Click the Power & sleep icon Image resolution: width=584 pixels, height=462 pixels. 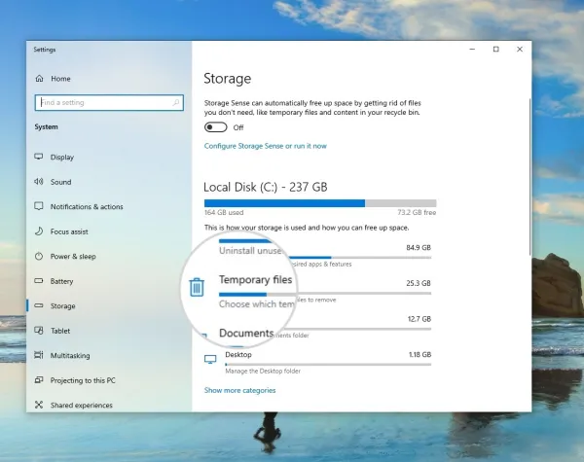pos(39,256)
